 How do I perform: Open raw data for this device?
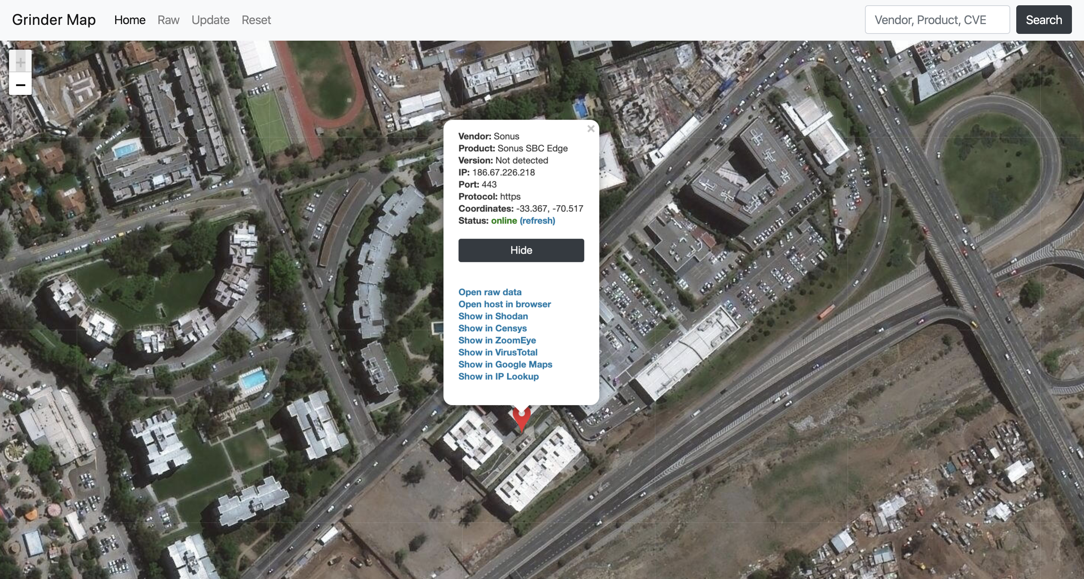pos(490,292)
